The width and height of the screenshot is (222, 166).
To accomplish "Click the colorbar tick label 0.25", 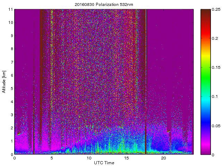I will click(216, 9).
